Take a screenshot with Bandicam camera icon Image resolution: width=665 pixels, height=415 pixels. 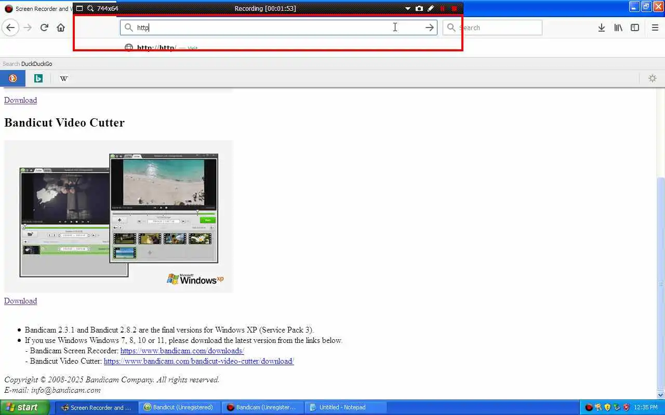pyautogui.click(x=419, y=8)
